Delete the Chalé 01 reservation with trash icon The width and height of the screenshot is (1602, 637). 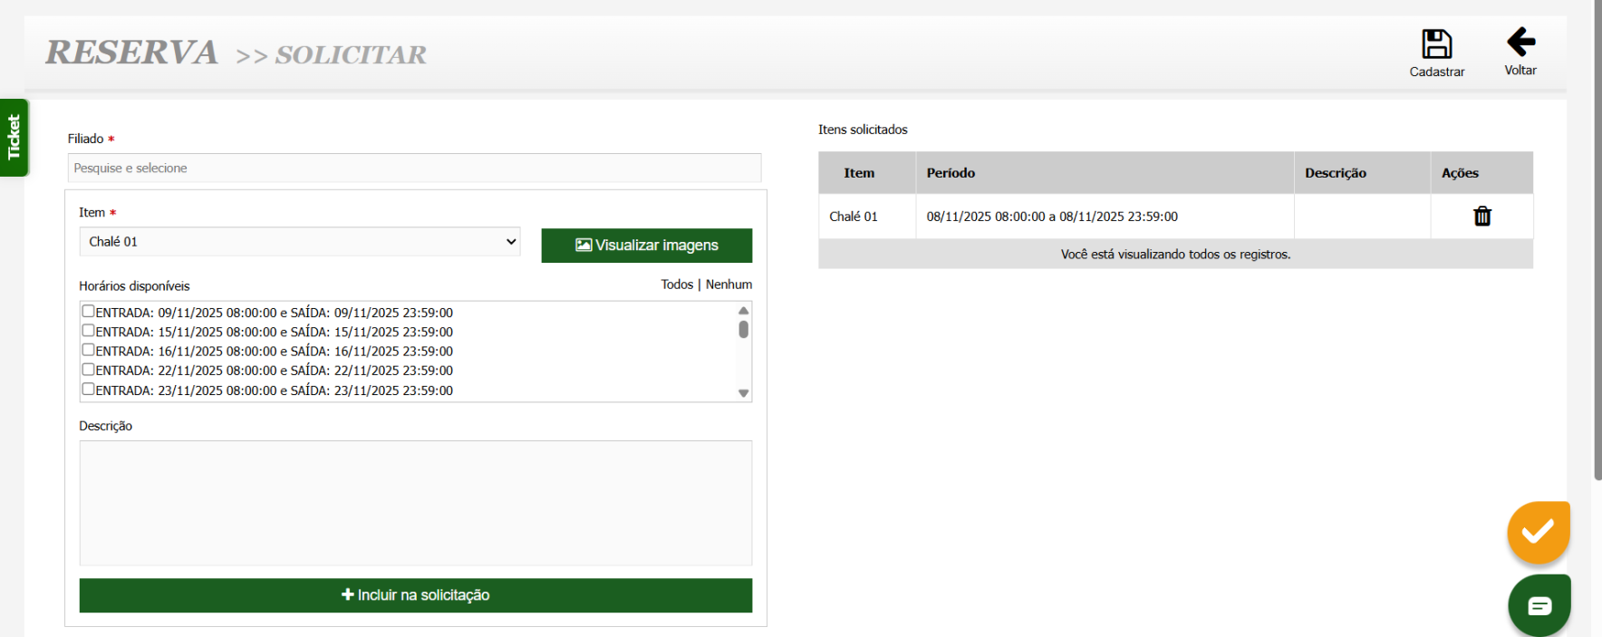click(1481, 217)
